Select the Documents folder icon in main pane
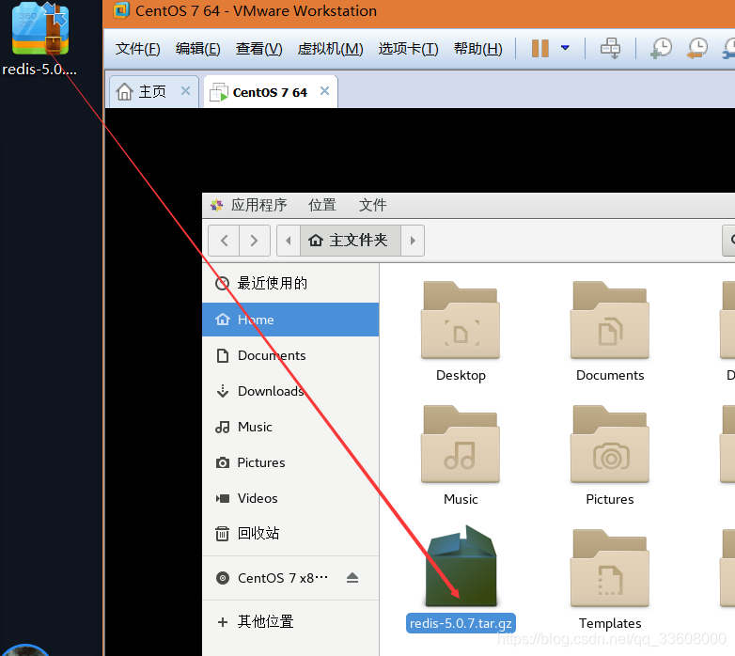 point(610,320)
